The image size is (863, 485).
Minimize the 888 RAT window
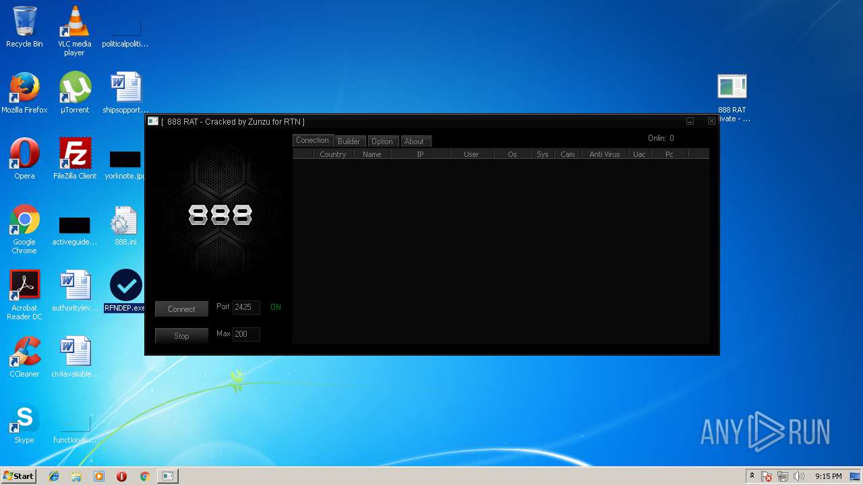pos(690,121)
